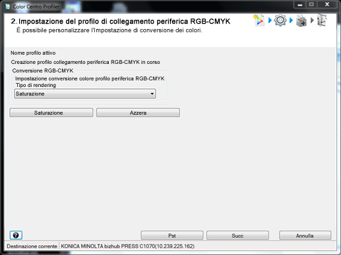
Task: Click the Impostazione conversione colore profilo label
Action: click(x=90, y=78)
